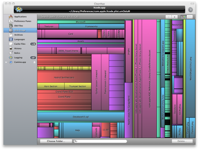This screenshot has height=150, width=199.
Task: Select Horn Section block
Action: [x=51, y=86]
